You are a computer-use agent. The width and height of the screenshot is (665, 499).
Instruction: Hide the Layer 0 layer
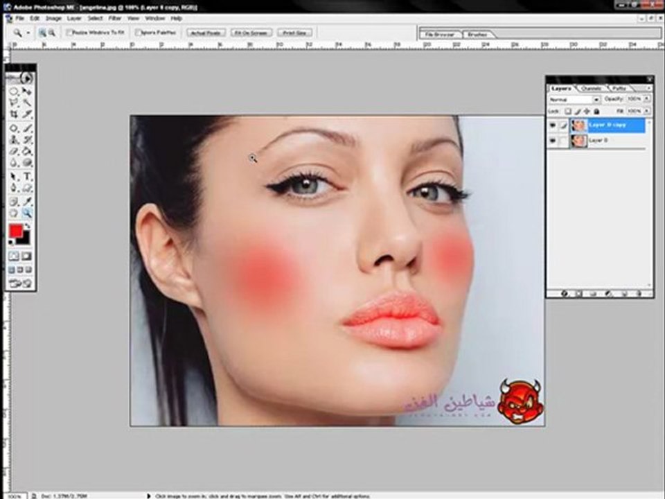click(553, 141)
